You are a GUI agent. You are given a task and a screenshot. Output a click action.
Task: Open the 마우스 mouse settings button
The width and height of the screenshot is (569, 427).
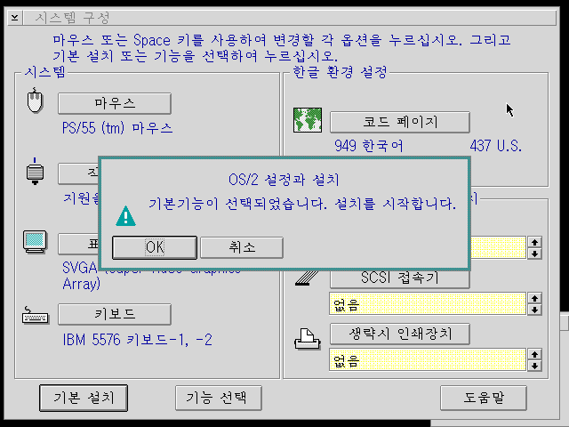pyautogui.click(x=115, y=103)
